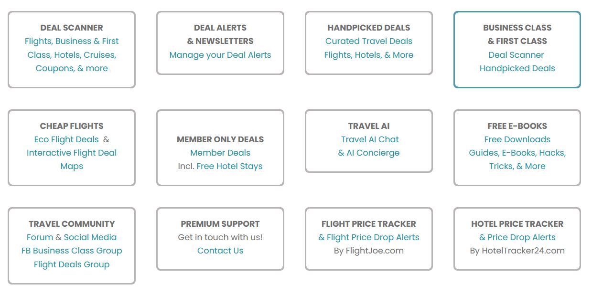The height and width of the screenshot is (295, 592).
Task: Click the Contact Us link
Action: 220,251
